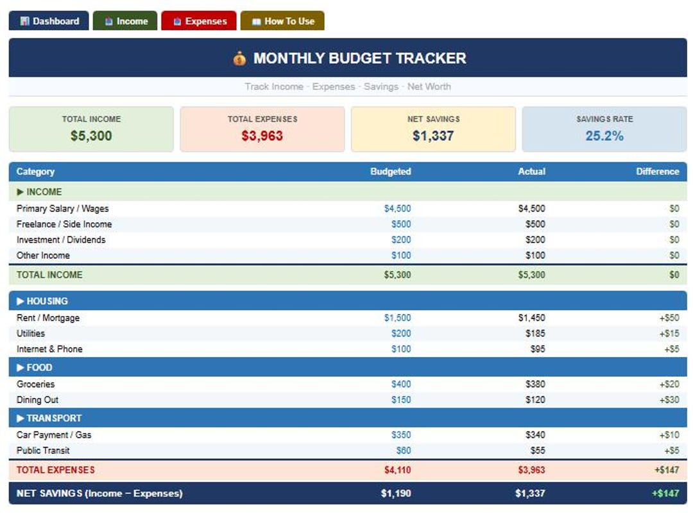The width and height of the screenshot is (693, 521).
Task: Edit Investment budgeted $200 cell
Action: (x=401, y=240)
